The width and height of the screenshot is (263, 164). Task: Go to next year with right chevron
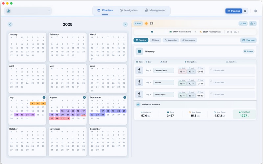pos(125,24)
